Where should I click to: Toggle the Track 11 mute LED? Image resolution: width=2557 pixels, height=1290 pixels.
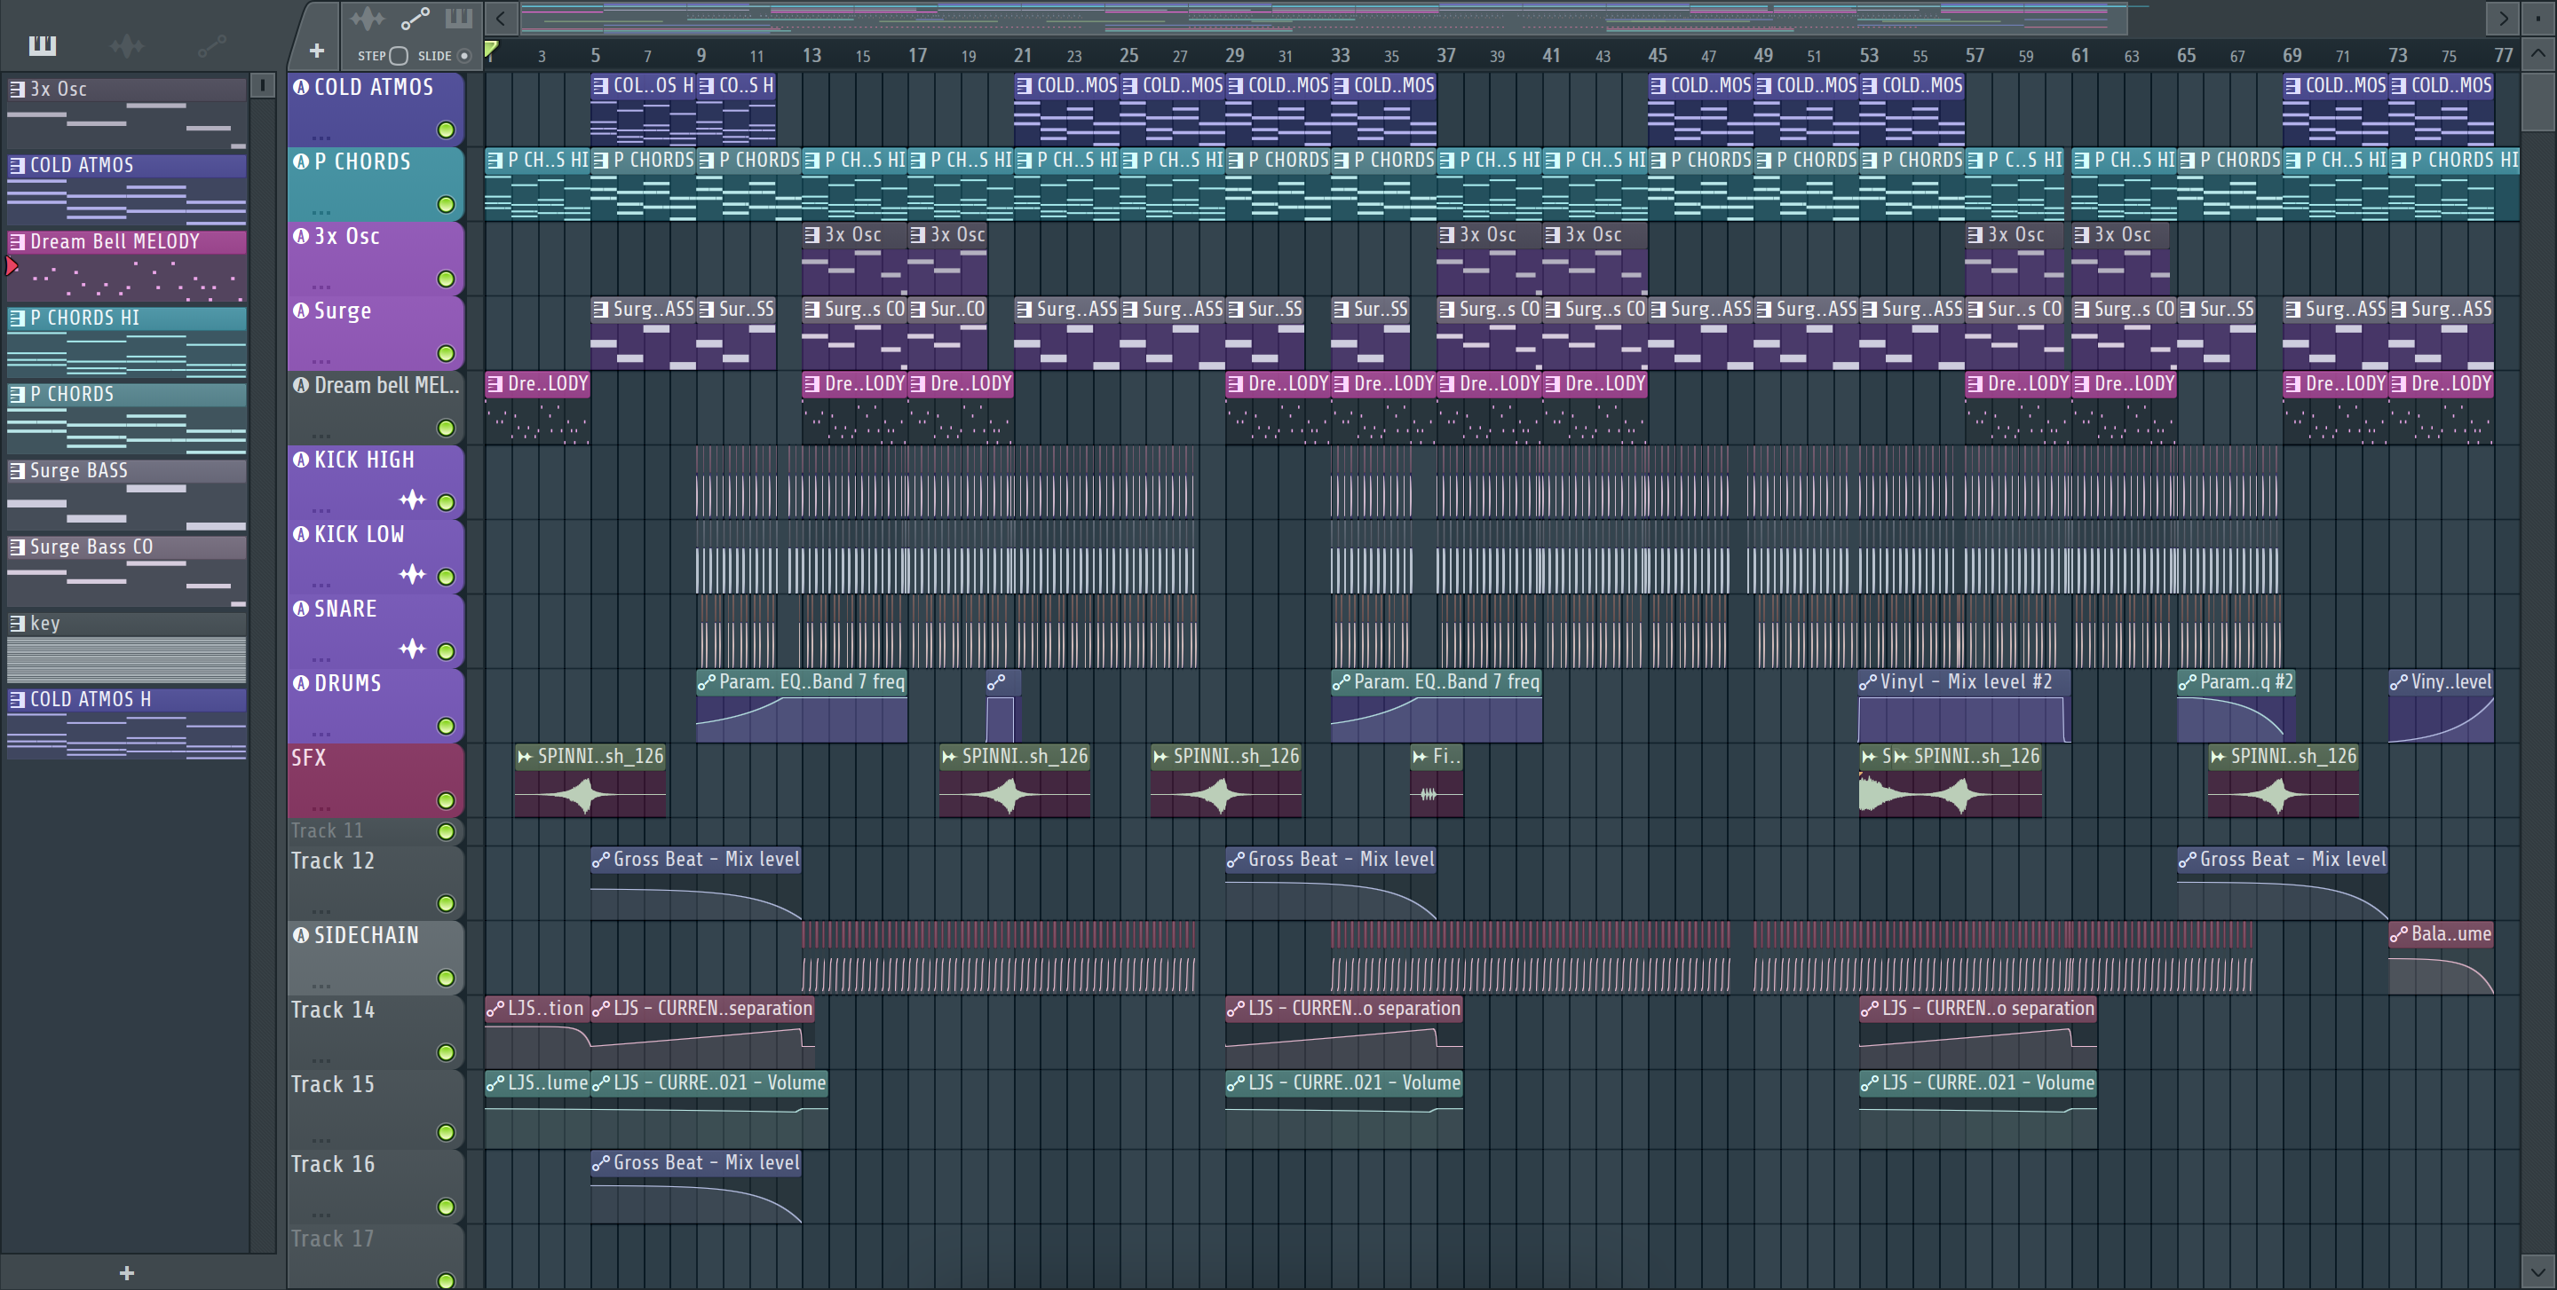click(446, 831)
